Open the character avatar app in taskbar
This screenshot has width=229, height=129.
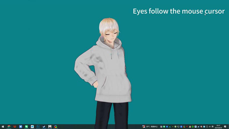tap(50, 127)
